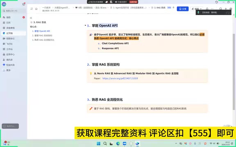Click the user avatar at top left

click(4, 4)
